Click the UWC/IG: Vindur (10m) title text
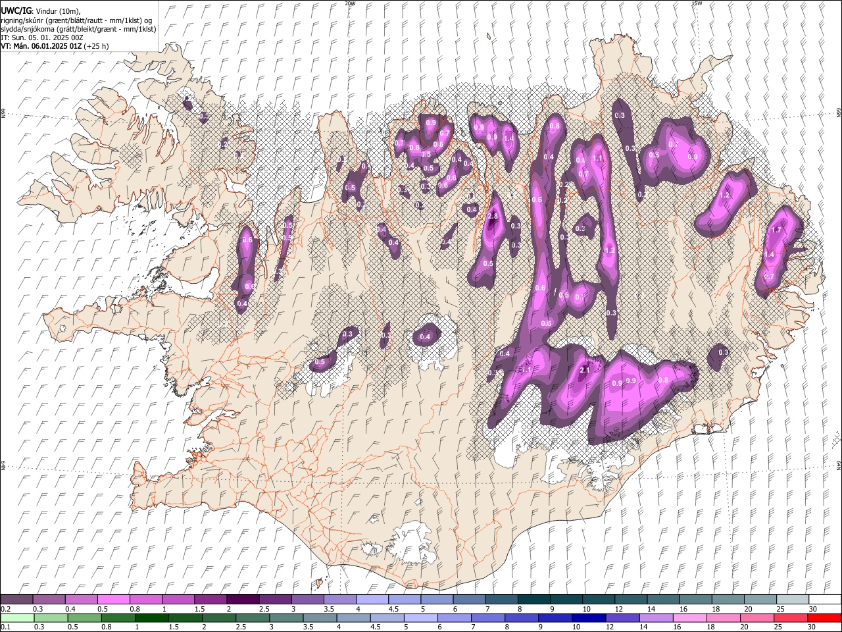This screenshot has width=842, height=632. pyautogui.click(x=41, y=11)
